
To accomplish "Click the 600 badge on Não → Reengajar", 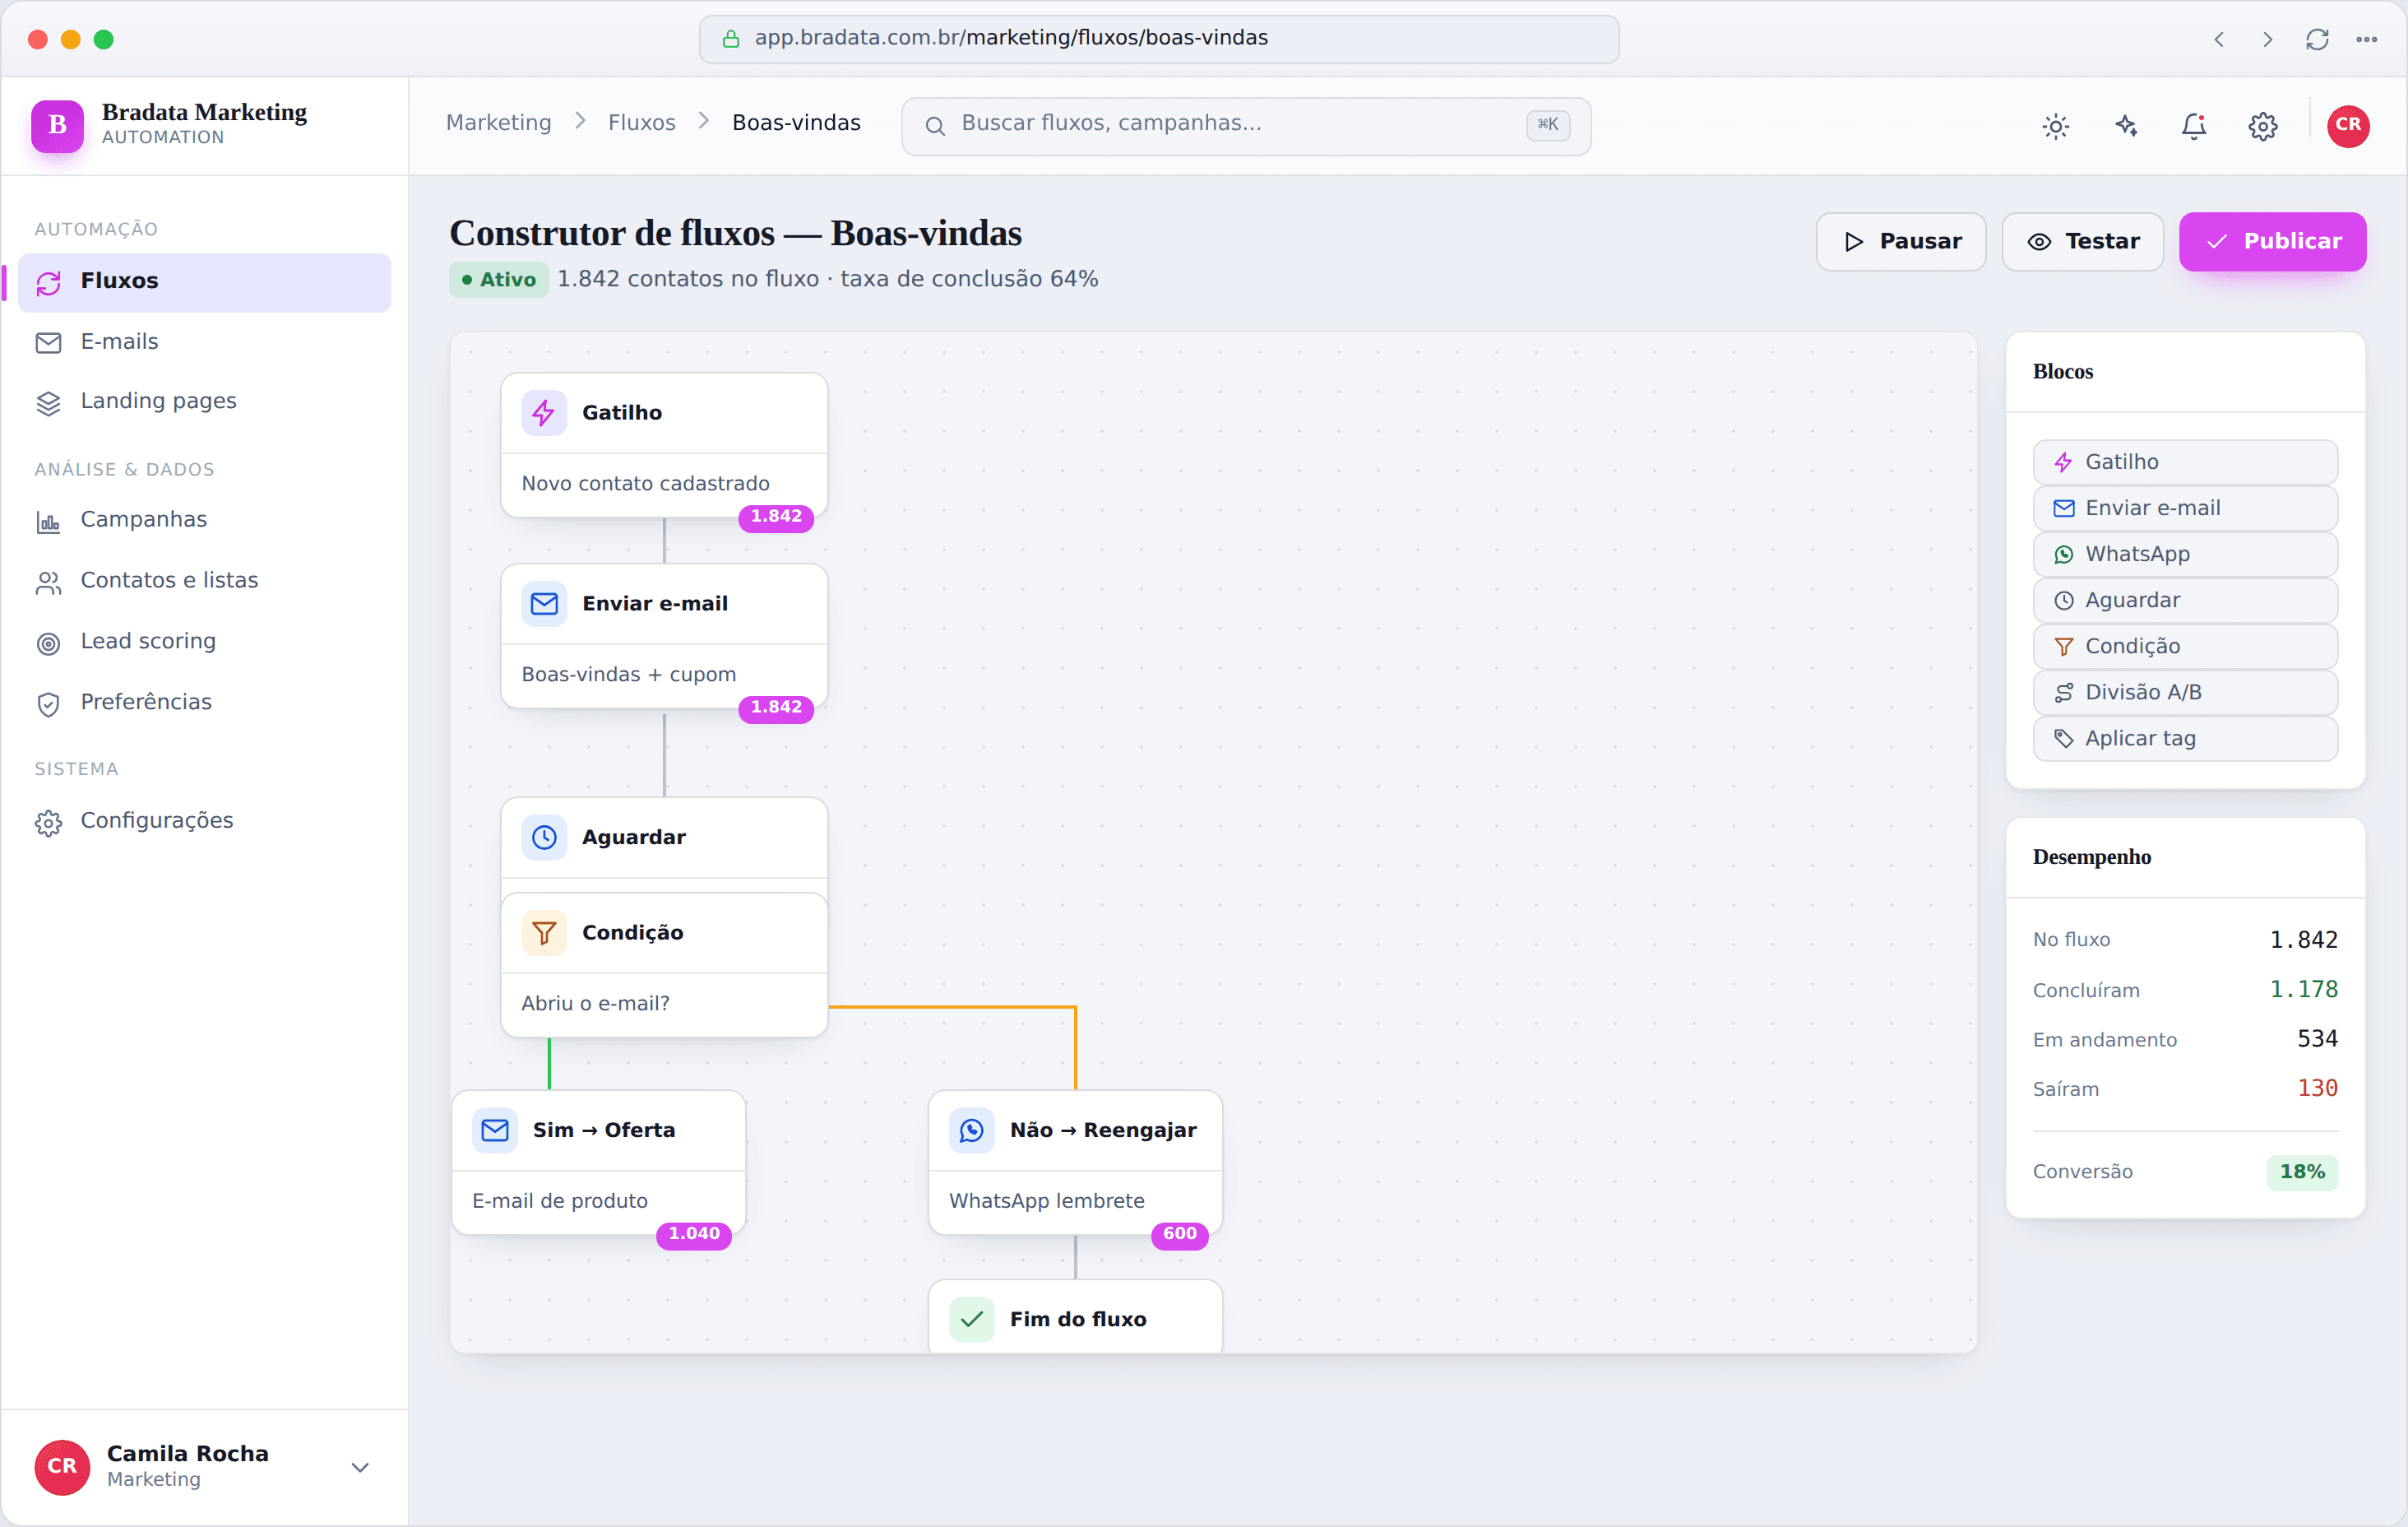I will click(1180, 1234).
